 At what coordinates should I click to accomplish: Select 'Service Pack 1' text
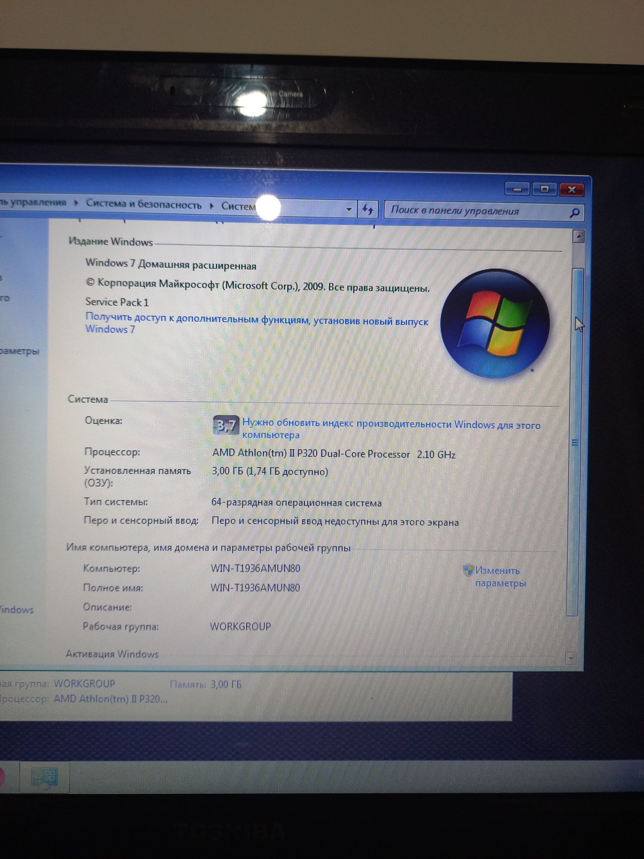117,302
